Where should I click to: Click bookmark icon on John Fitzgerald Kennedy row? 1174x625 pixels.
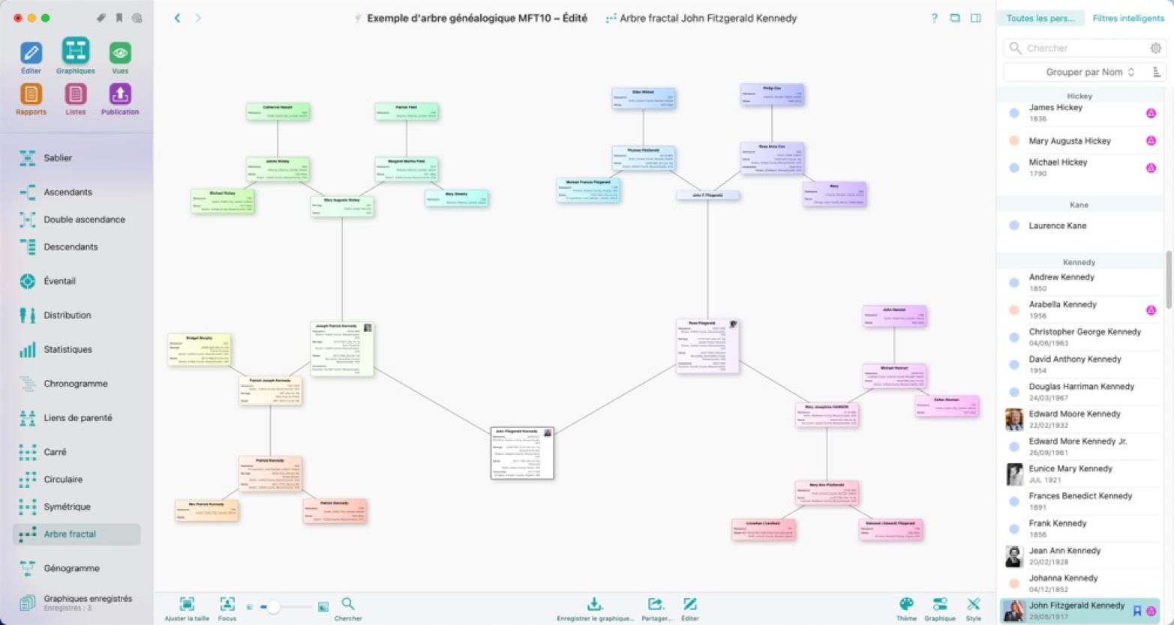point(1137,611)
